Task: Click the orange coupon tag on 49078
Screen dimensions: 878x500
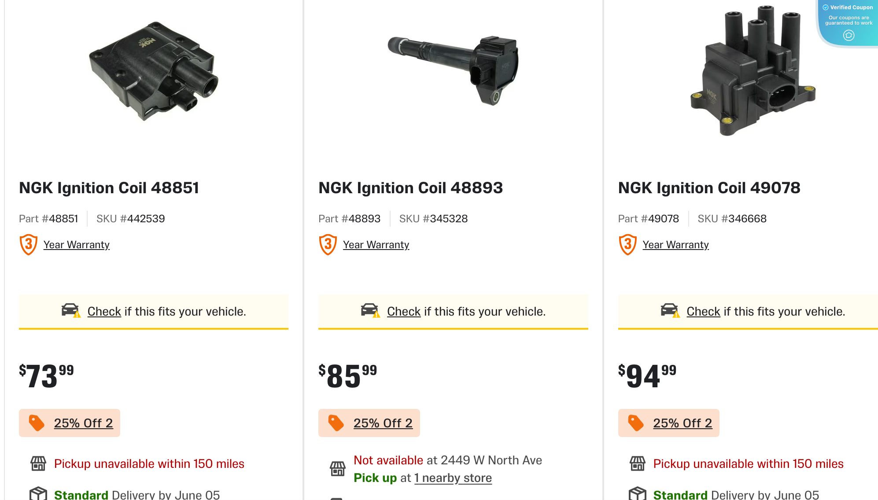Action: click(636, 423)
